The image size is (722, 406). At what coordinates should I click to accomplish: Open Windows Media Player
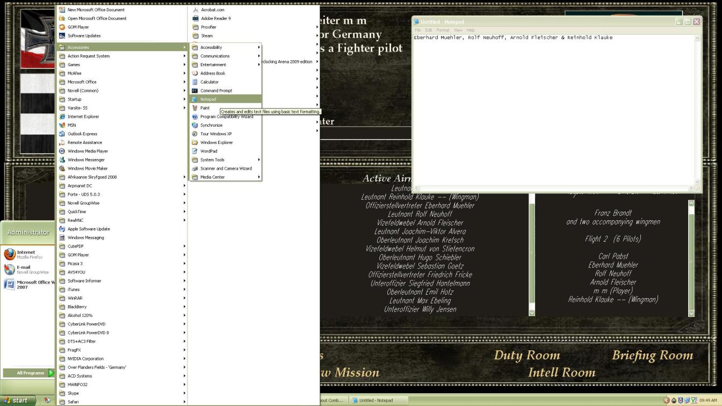click(x=122, y=151)
